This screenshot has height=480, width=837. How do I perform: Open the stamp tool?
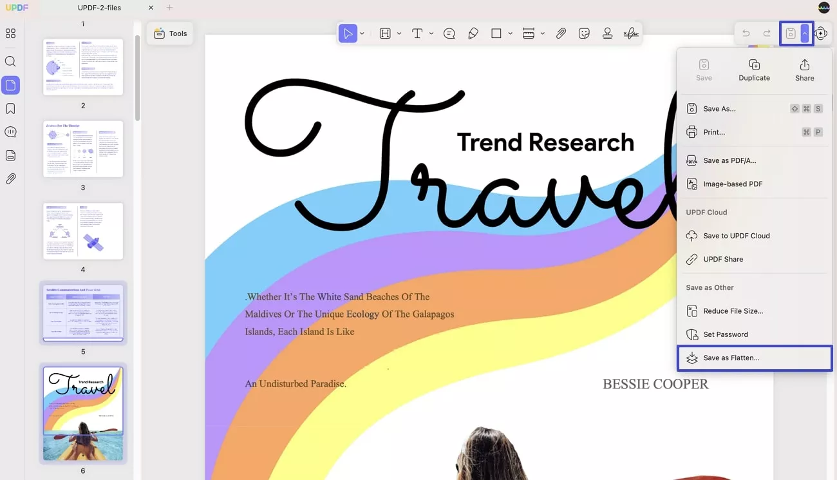point(607,34)
